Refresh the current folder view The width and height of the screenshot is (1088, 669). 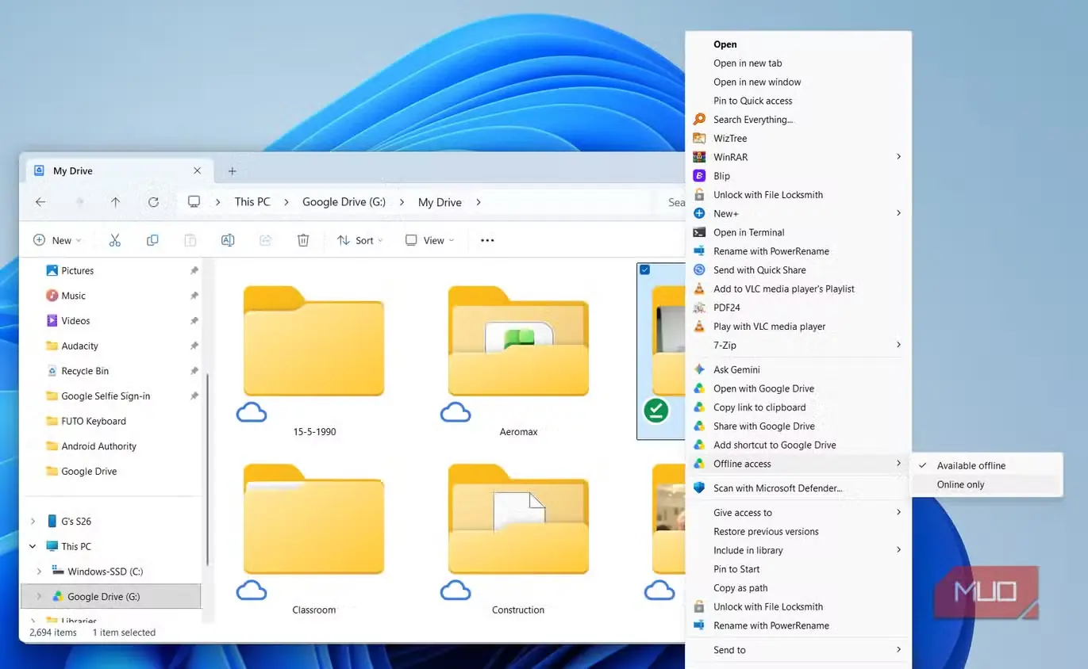click(153, 202)
